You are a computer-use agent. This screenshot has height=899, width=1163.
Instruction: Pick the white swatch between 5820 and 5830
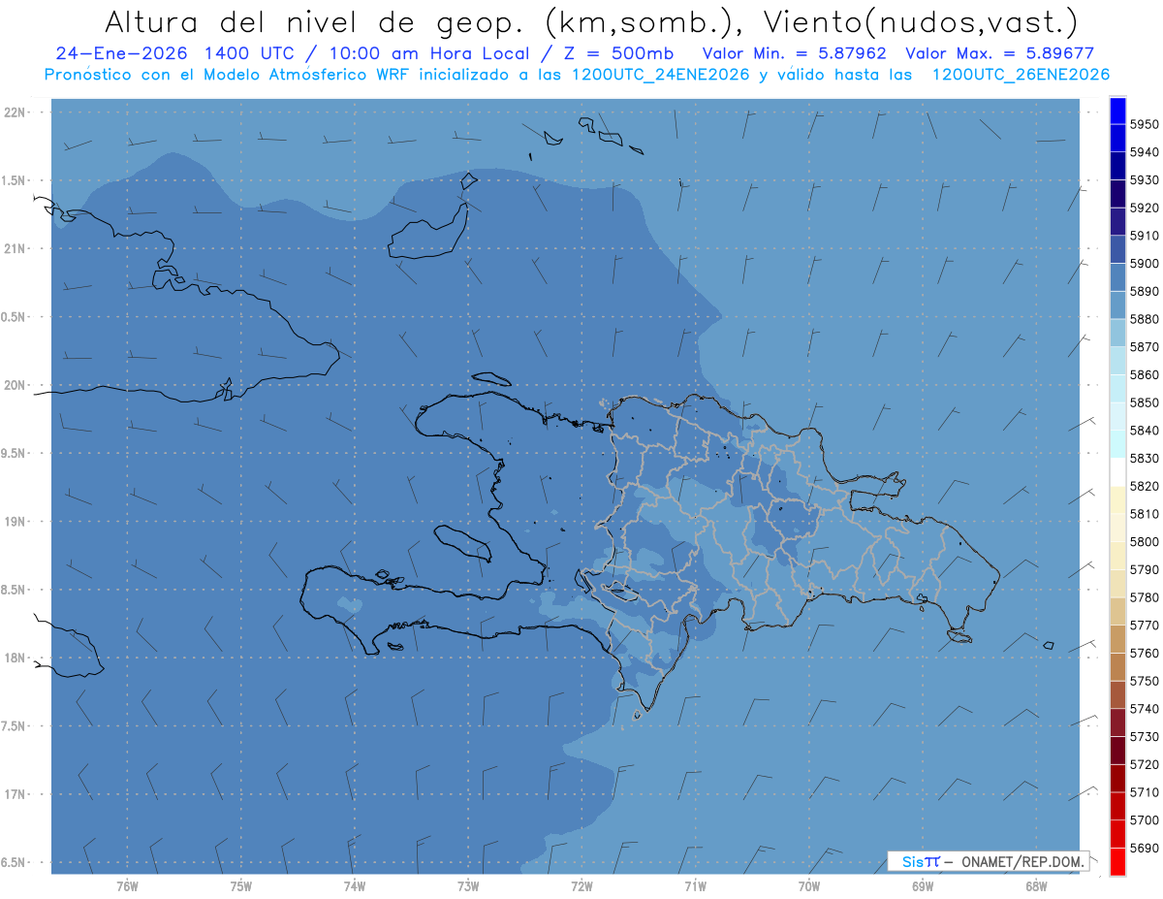coord(1117,472)
